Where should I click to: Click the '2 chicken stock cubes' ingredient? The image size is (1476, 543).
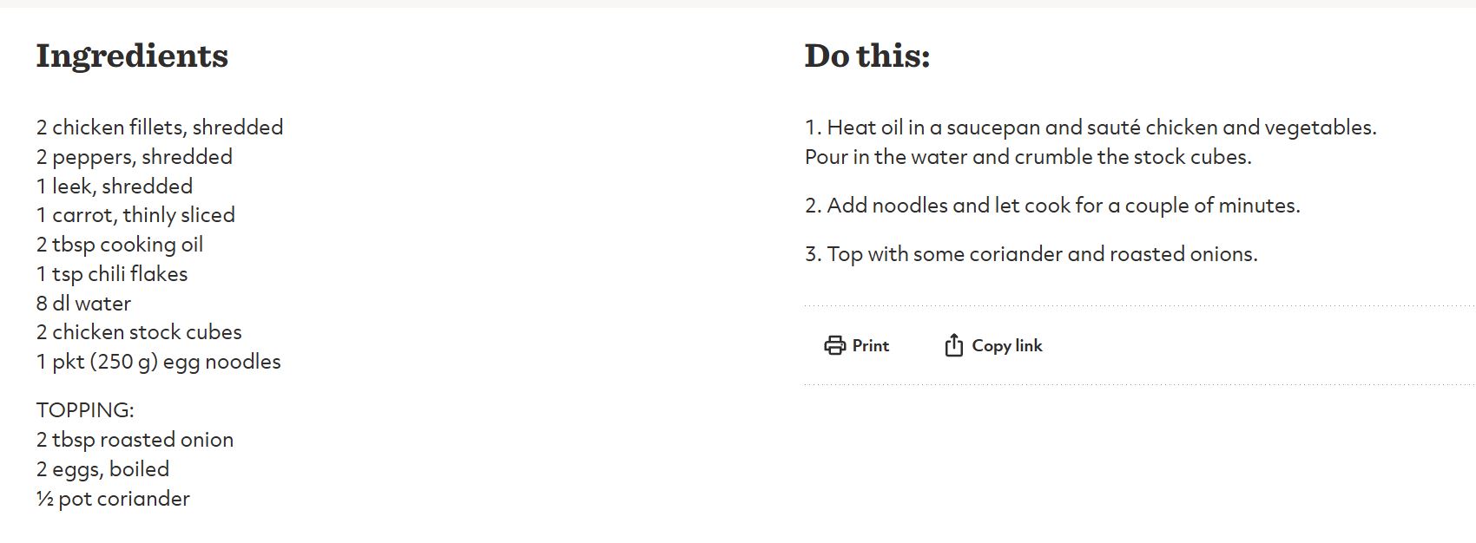(x=139, y=332)
